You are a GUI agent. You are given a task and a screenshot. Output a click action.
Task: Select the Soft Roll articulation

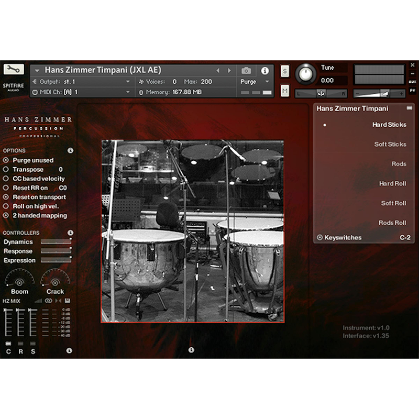(x=394, y=203)
